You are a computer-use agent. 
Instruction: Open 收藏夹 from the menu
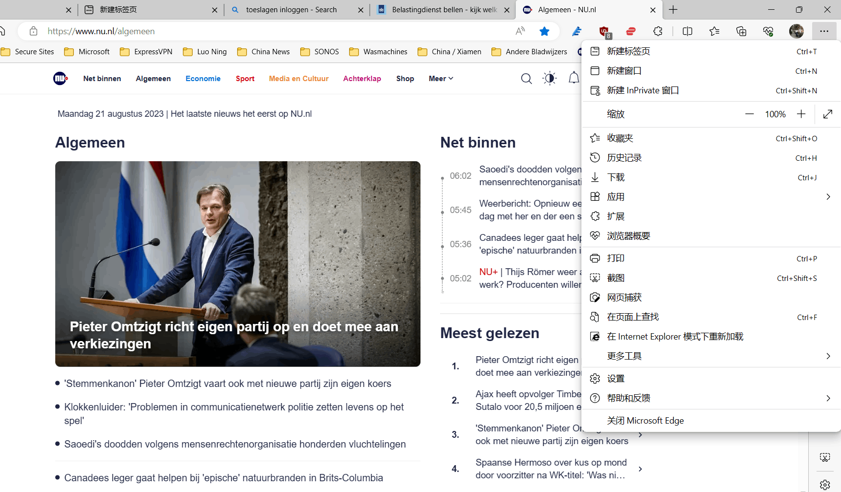tap(711, 138)
